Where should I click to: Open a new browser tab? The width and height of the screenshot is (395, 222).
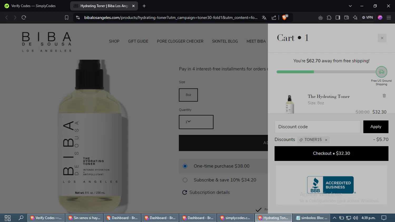pos(144,6)
